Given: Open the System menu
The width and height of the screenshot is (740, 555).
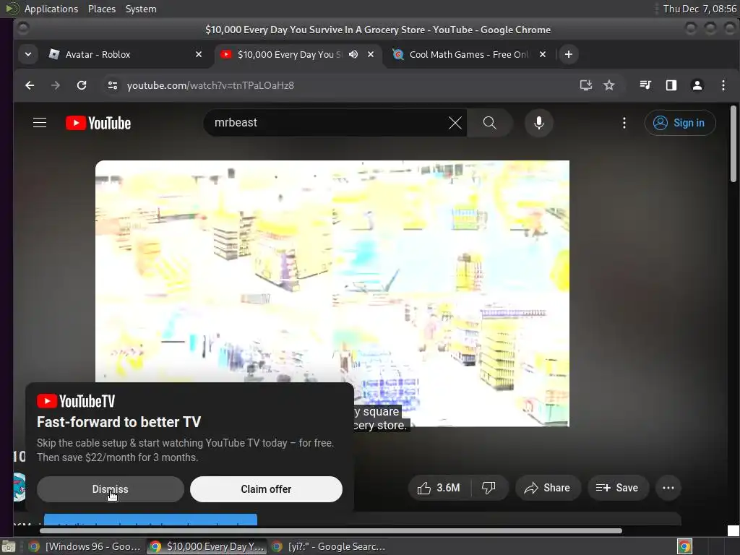Looking at the screenshot, I should (141, 9).
